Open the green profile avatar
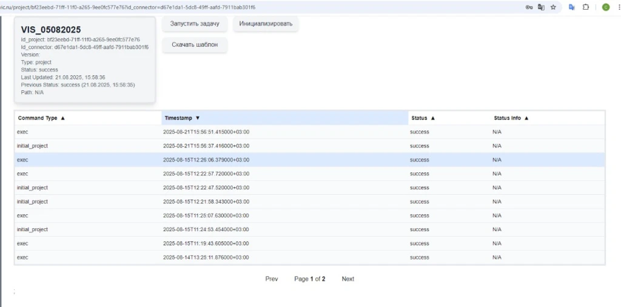The image size is (621, 307). point(605,7)
